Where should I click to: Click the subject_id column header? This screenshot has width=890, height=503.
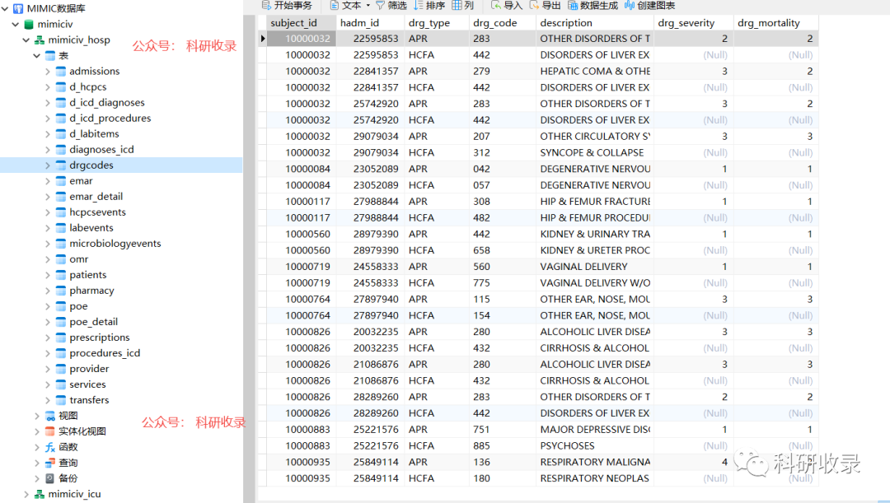point(293,23)
